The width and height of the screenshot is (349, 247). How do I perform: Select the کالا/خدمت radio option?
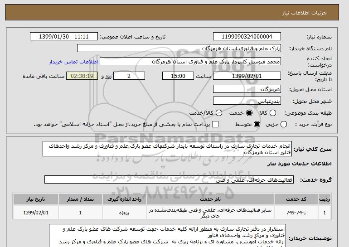click(x=219, y=113)
